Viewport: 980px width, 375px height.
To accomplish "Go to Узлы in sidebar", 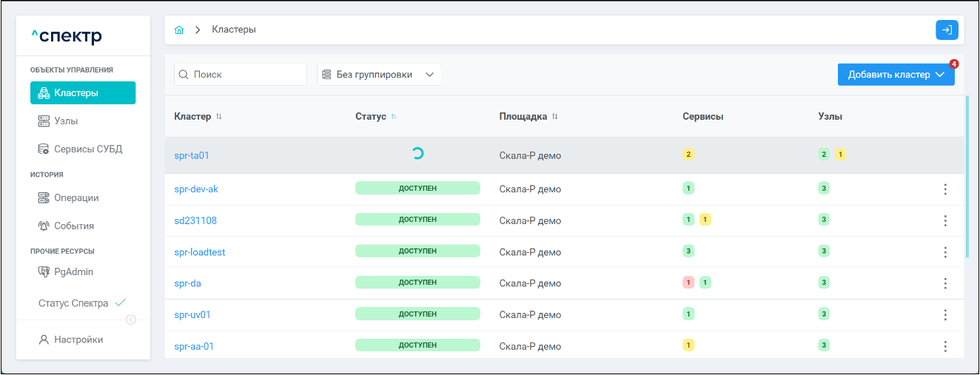I will point(66,121).
